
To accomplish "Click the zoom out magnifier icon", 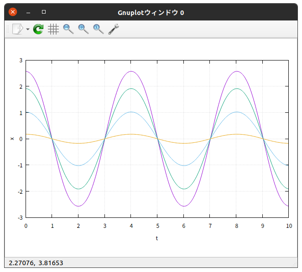I will 68,29.
